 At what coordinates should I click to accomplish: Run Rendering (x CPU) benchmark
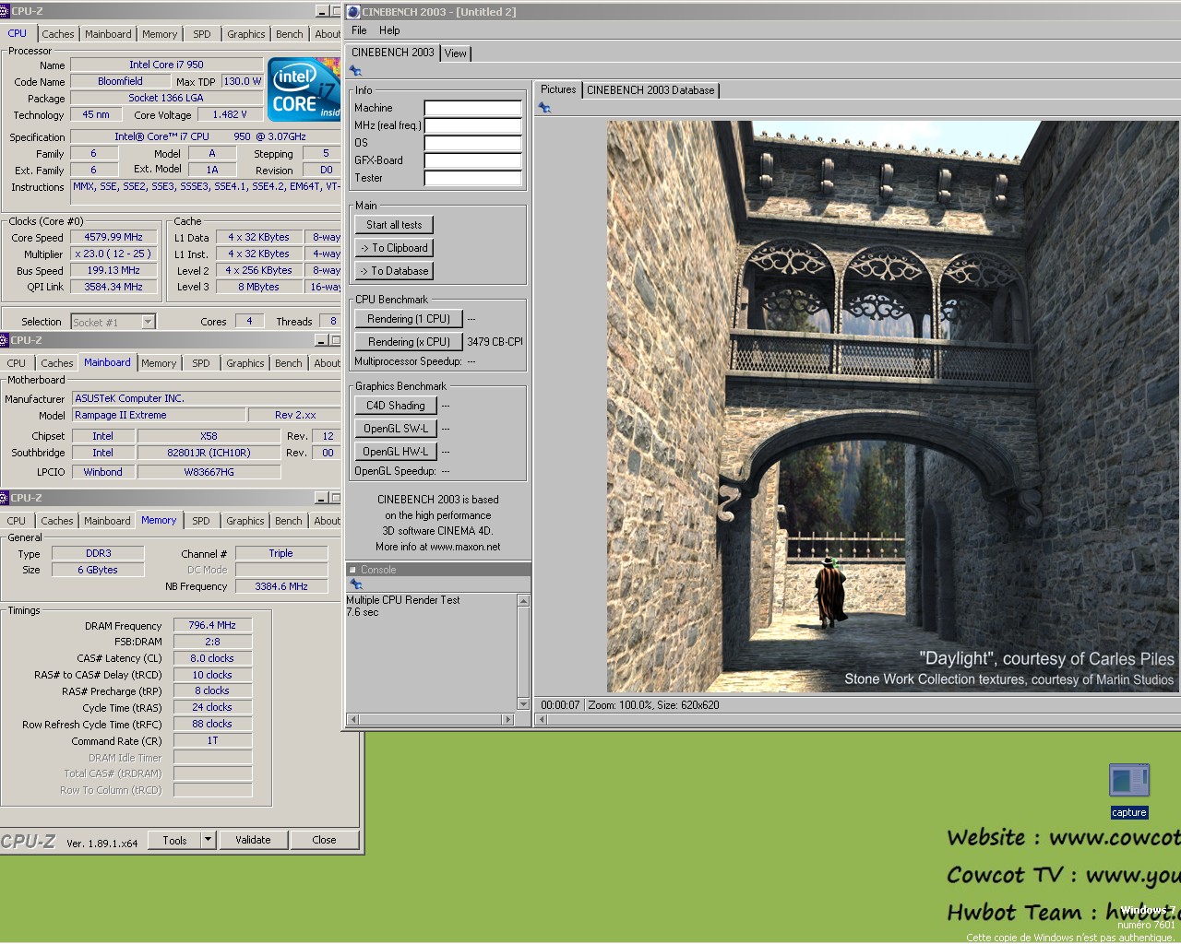(x=409, y=342)
